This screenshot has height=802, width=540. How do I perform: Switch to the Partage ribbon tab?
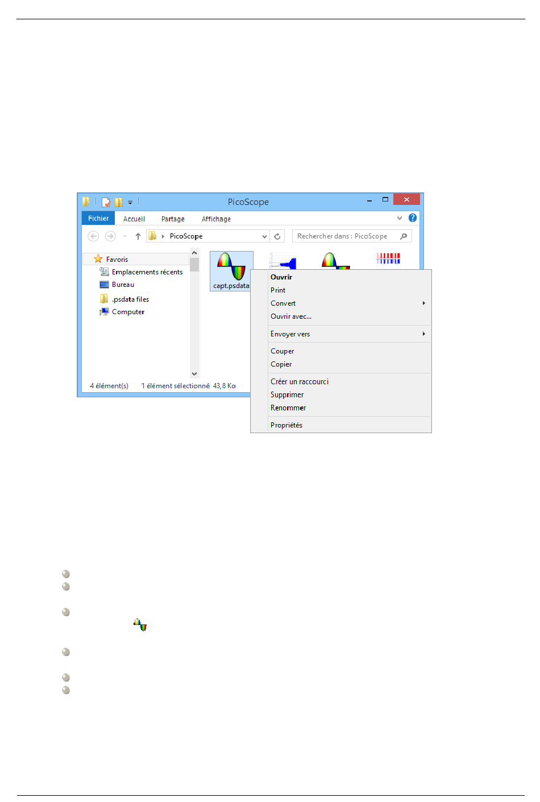click(x=173, y=219)
